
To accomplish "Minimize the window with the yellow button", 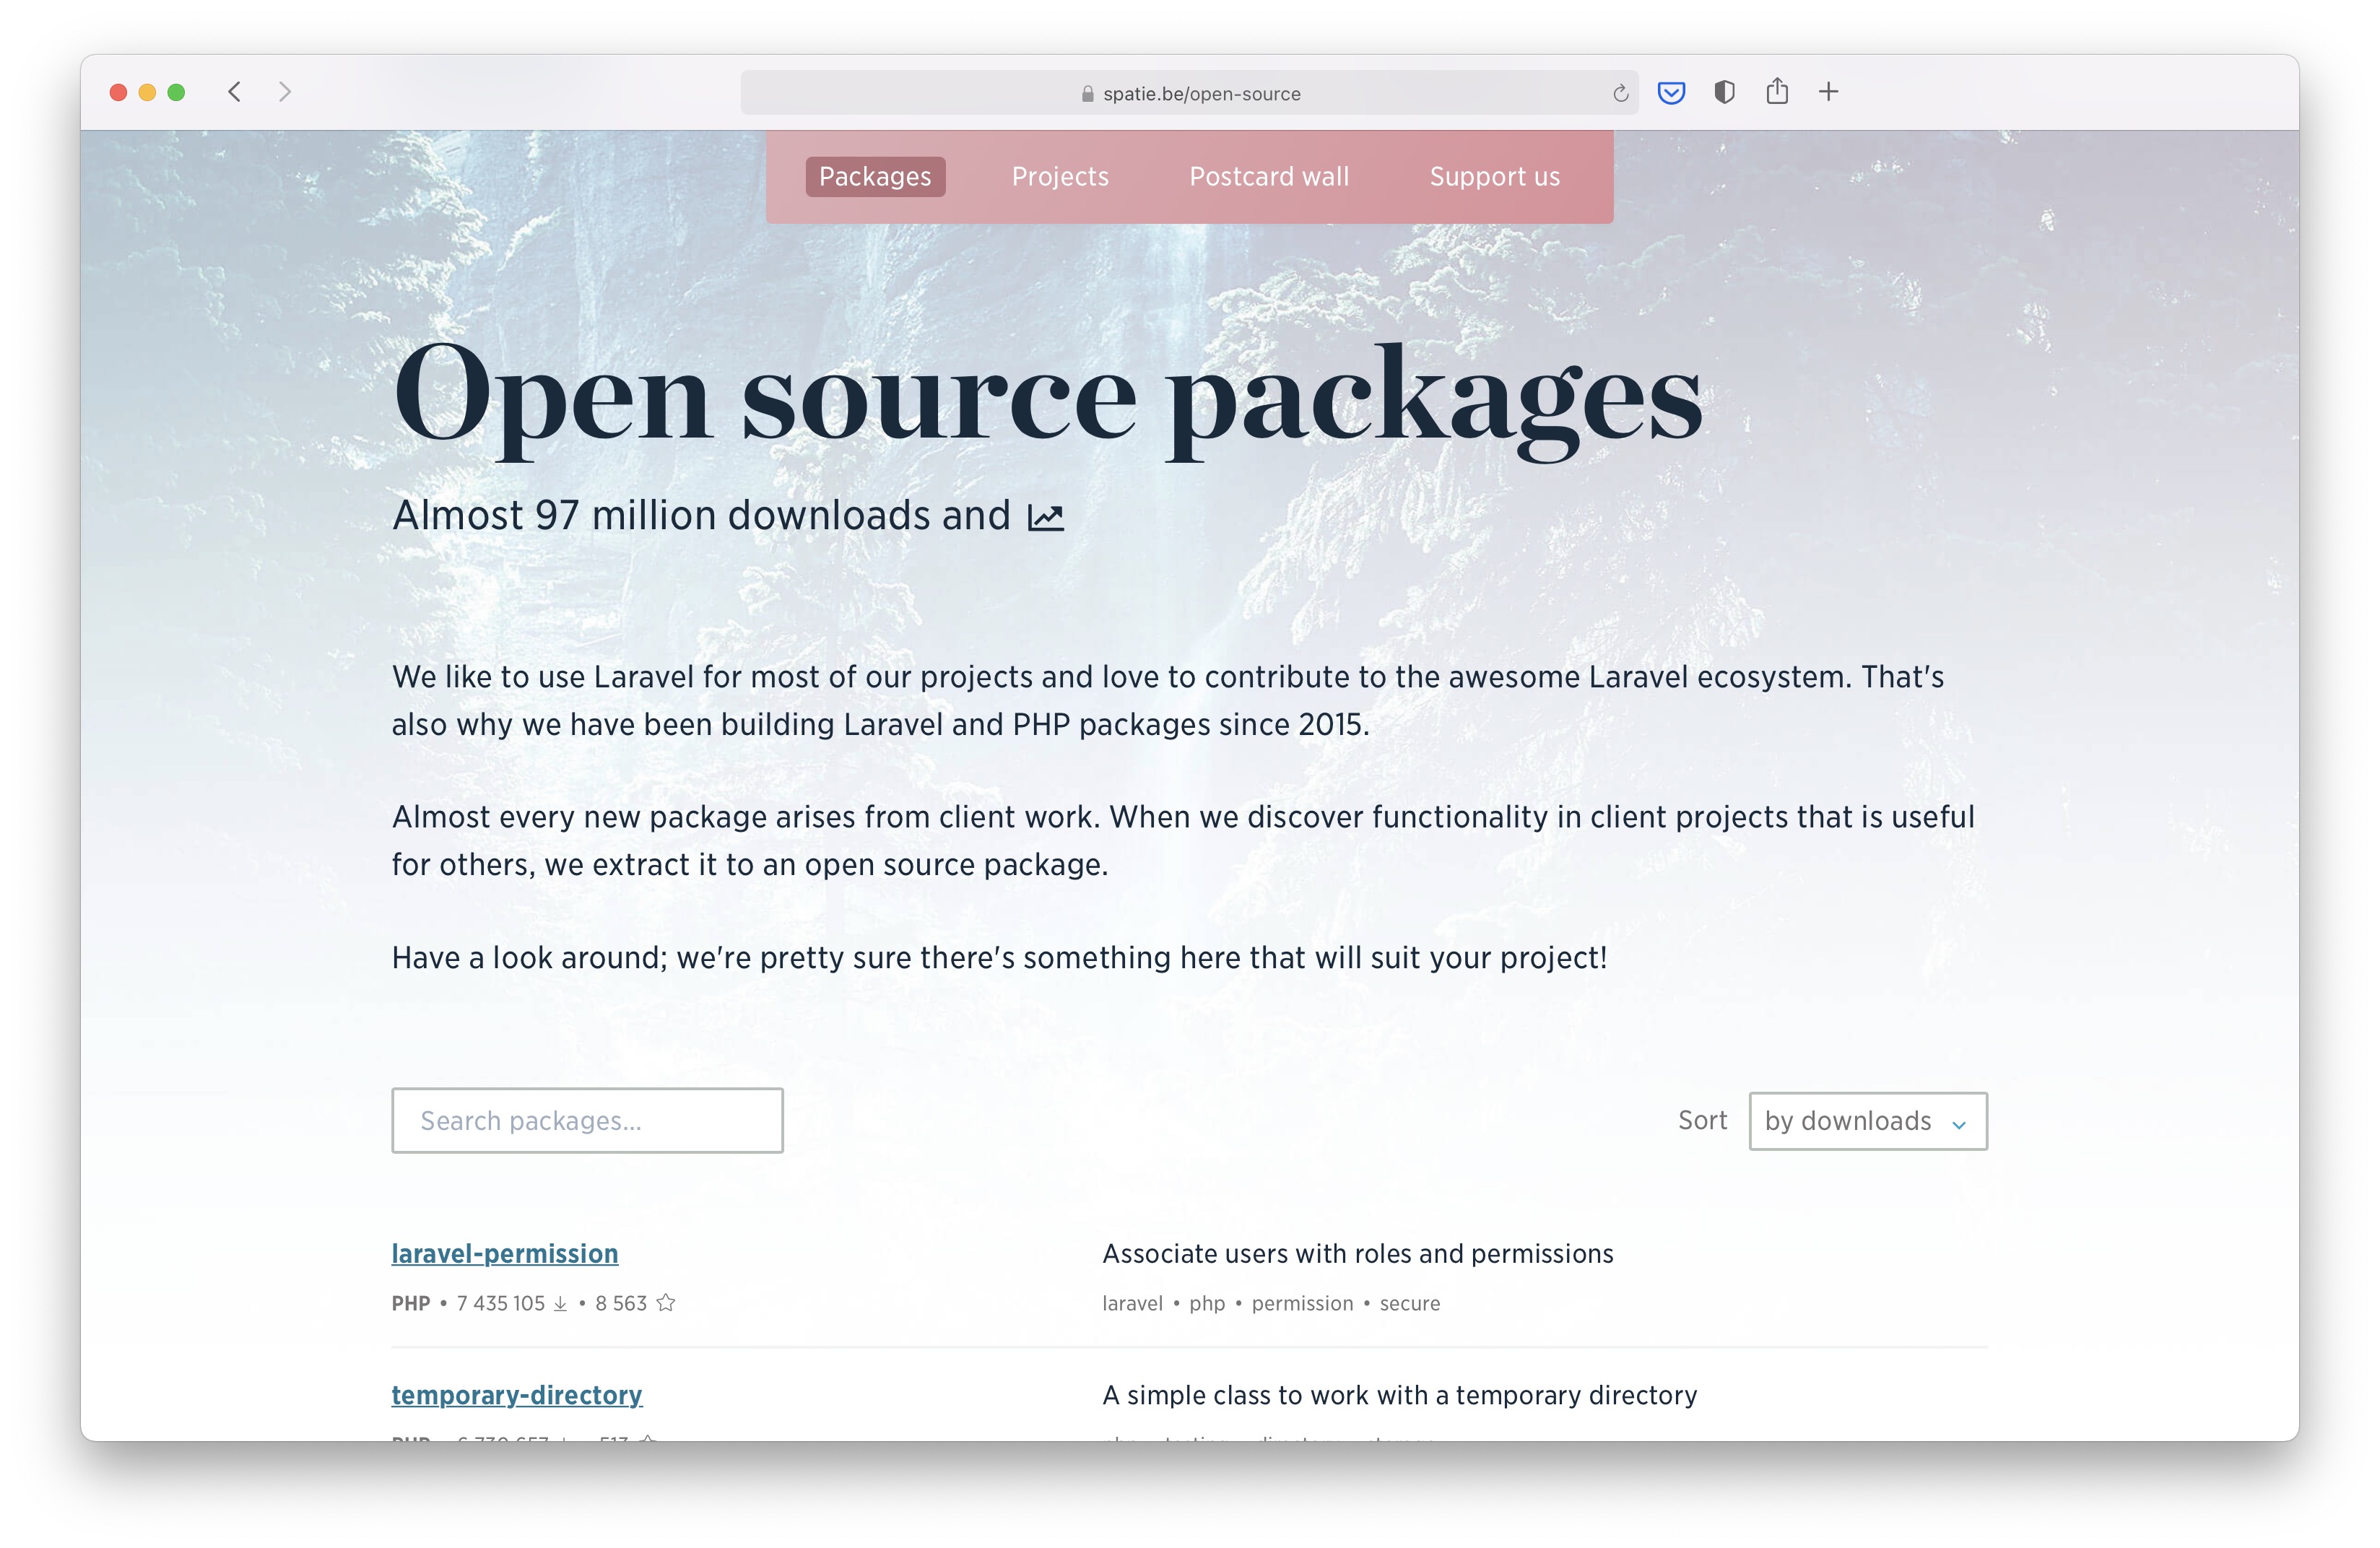I will click(147, 92).
